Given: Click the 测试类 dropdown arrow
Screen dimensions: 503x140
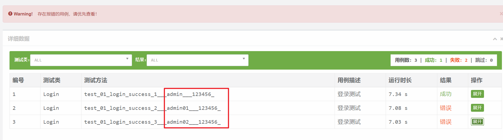Looking at the screenshot, I should pyautogui.click(x=127, y=59).
